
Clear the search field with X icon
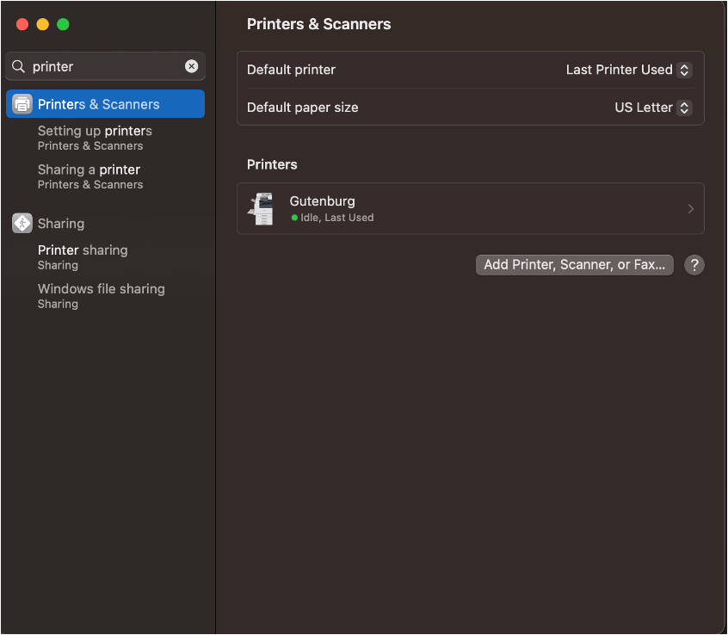pyautogui.click(x=191, y=66)
